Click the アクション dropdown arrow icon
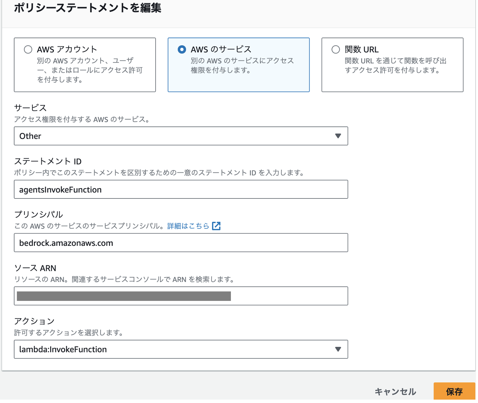Viewport: 478px width, 403px height. [338, 349]
